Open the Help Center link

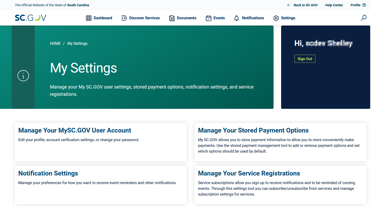pos(334,5)
